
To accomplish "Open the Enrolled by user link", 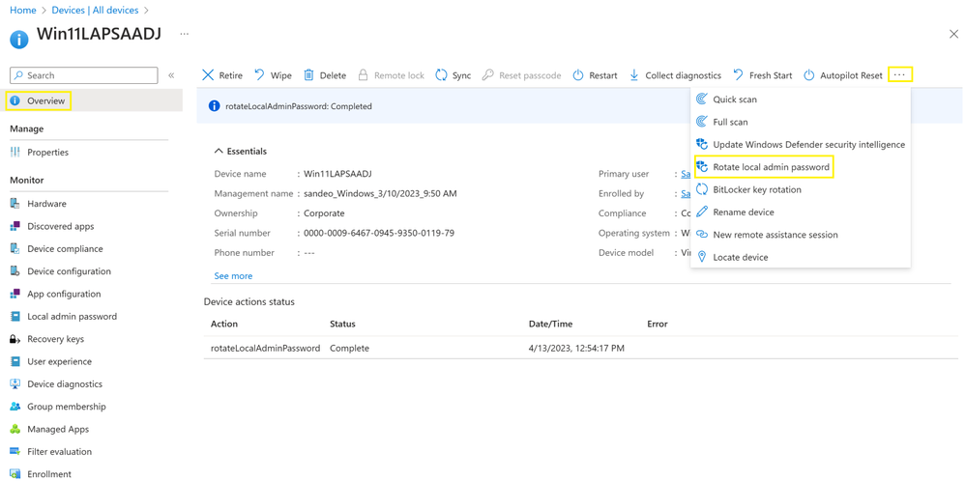I will [x=685, y=194].
